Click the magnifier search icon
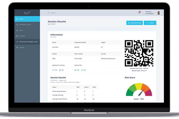The height and width of the screenshot is (119, 179). [x=49, y=13]
